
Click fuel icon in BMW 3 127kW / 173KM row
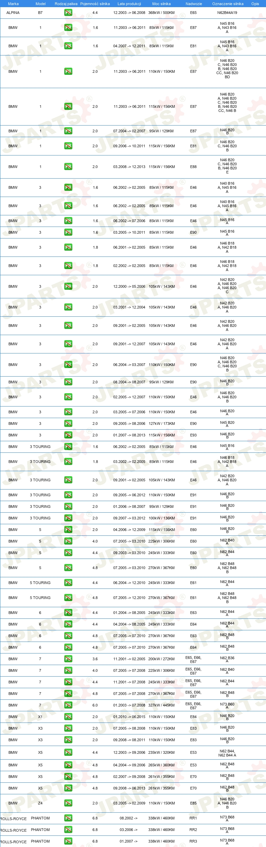[68, 423]
